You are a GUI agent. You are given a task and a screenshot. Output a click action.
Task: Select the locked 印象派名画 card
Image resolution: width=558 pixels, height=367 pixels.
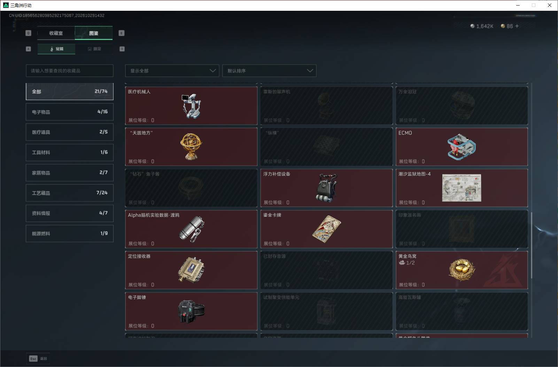coord(462,229)
